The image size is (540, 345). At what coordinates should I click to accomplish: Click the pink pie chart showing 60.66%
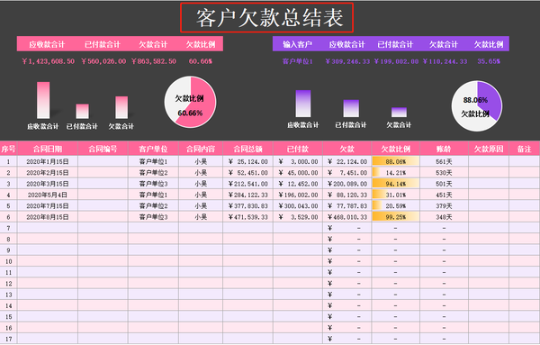pyautogui.click(x=190, y=102)
